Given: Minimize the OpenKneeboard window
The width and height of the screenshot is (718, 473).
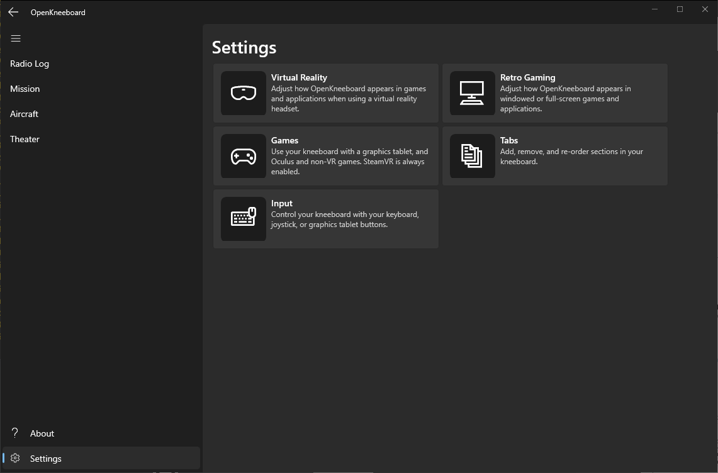Looking at the screenshot, I should [x=655, y=9].
